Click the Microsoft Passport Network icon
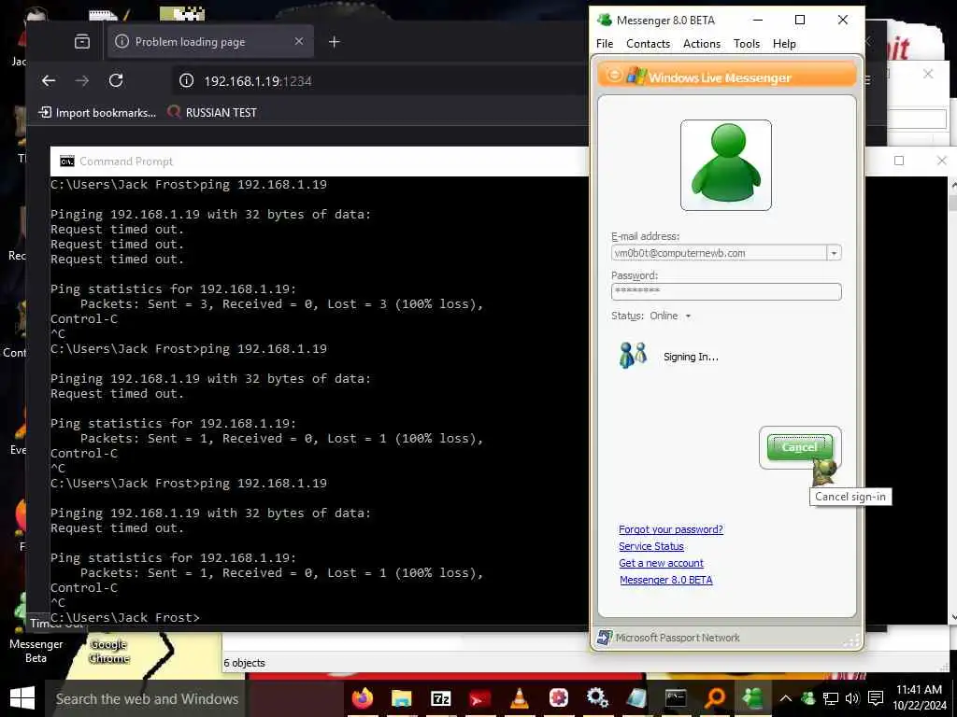This screenshot has height=717, width=957. (x=605, y=638)
